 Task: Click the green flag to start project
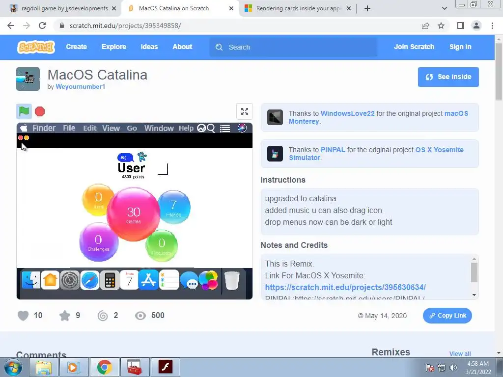click(x=24, y=111)
